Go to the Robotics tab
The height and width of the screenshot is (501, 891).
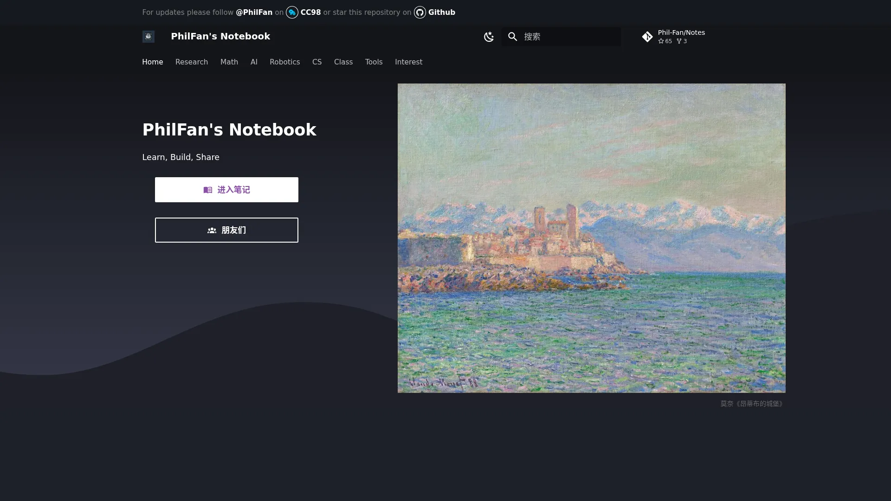285,62
